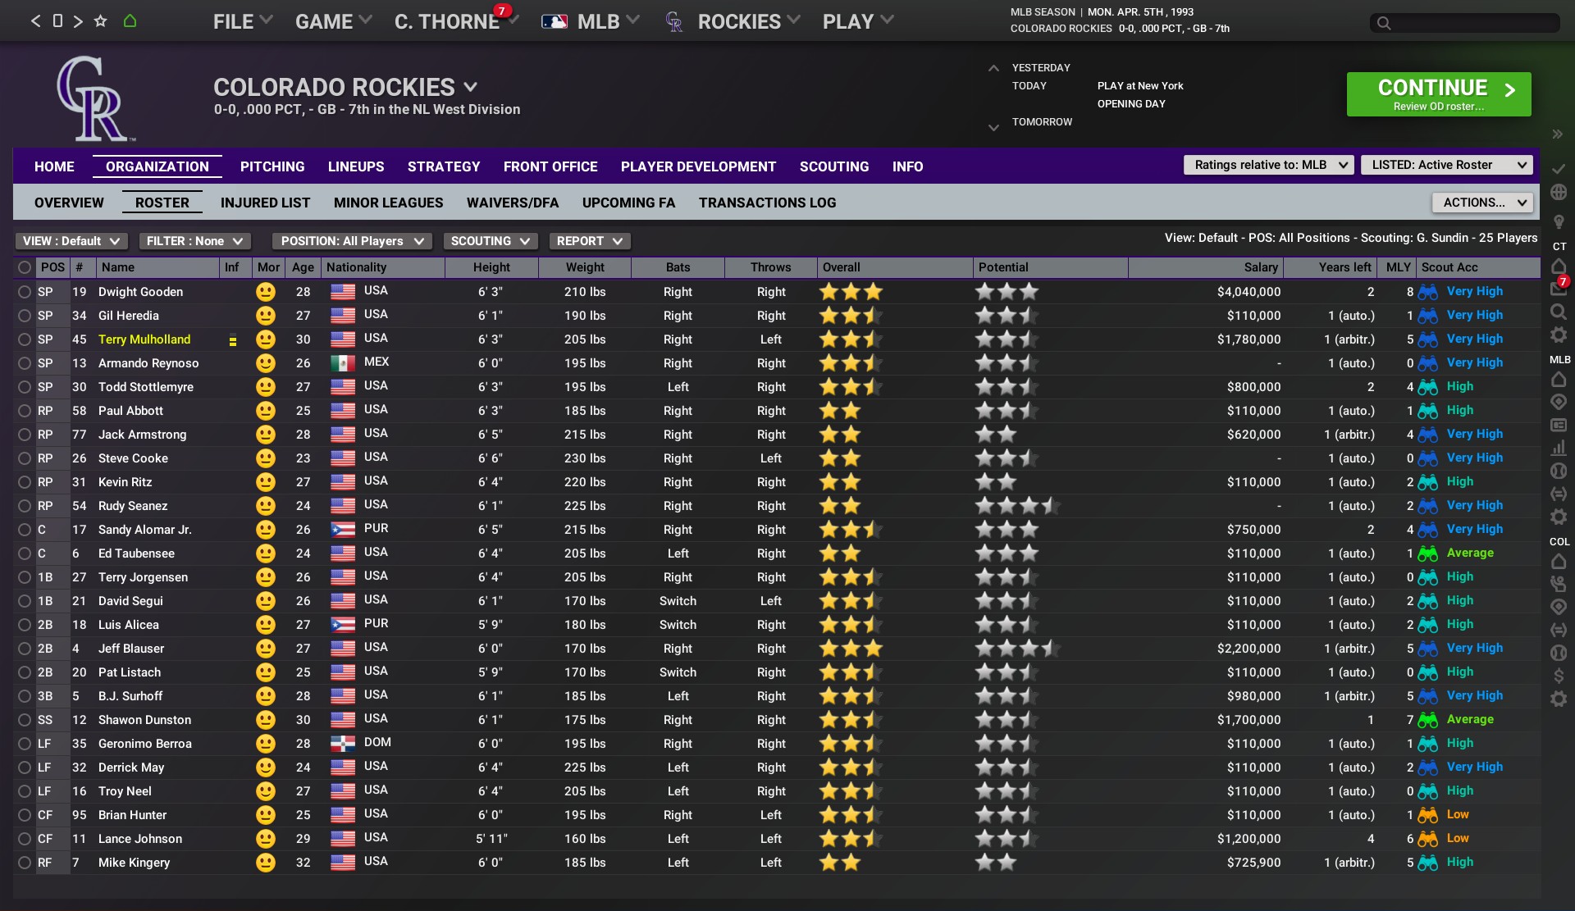The height and width of the screenshot is (911, 1575).
Task: Open the REPORT dropdown
Action: [x=590, y=241]
